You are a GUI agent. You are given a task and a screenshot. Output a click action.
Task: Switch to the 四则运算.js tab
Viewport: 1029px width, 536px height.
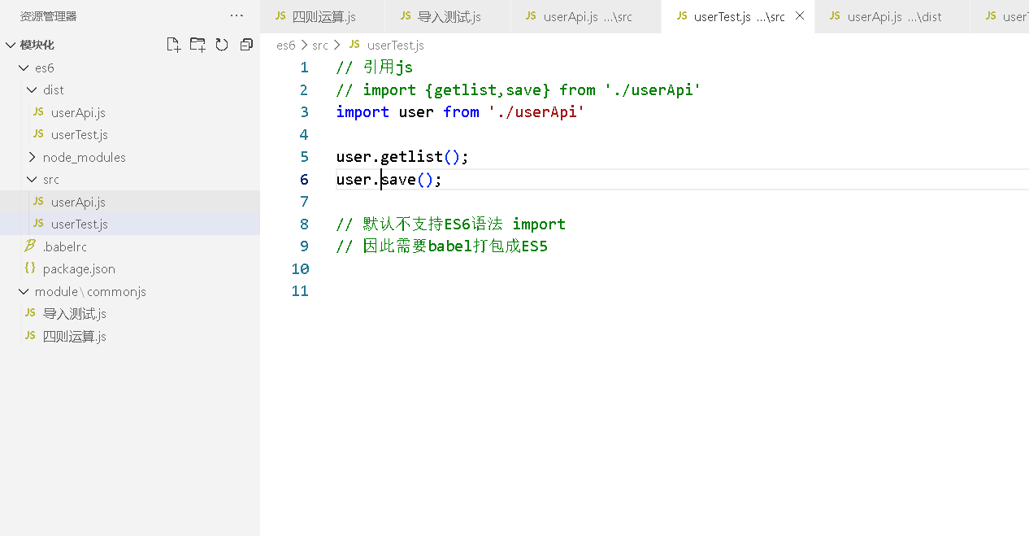(x=323, y=16)
